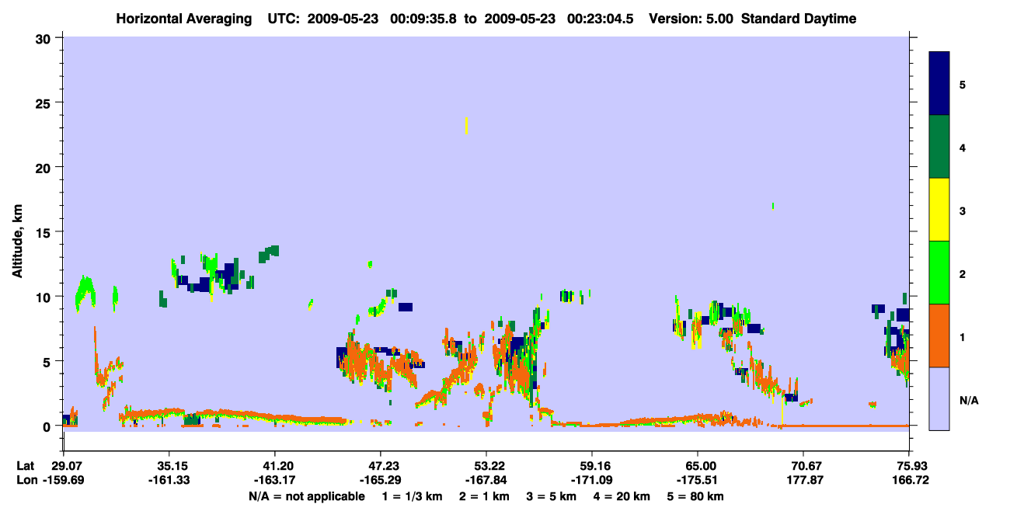Click longitude value -167.84
Viewport: 1010px width, 518px height.
pos(486,480)
